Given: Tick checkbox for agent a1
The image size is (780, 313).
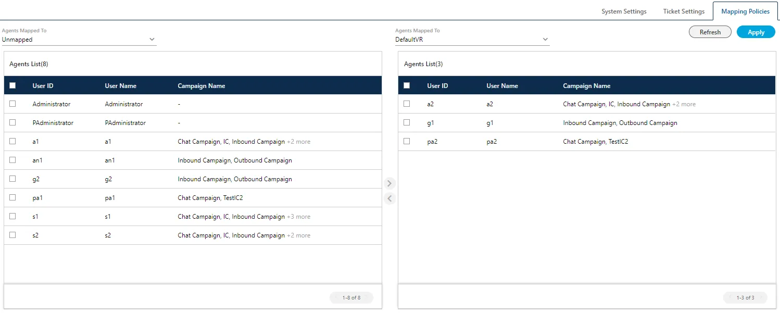Looking at the screenshot, I should pyautogui.click(x=12, y=141).
